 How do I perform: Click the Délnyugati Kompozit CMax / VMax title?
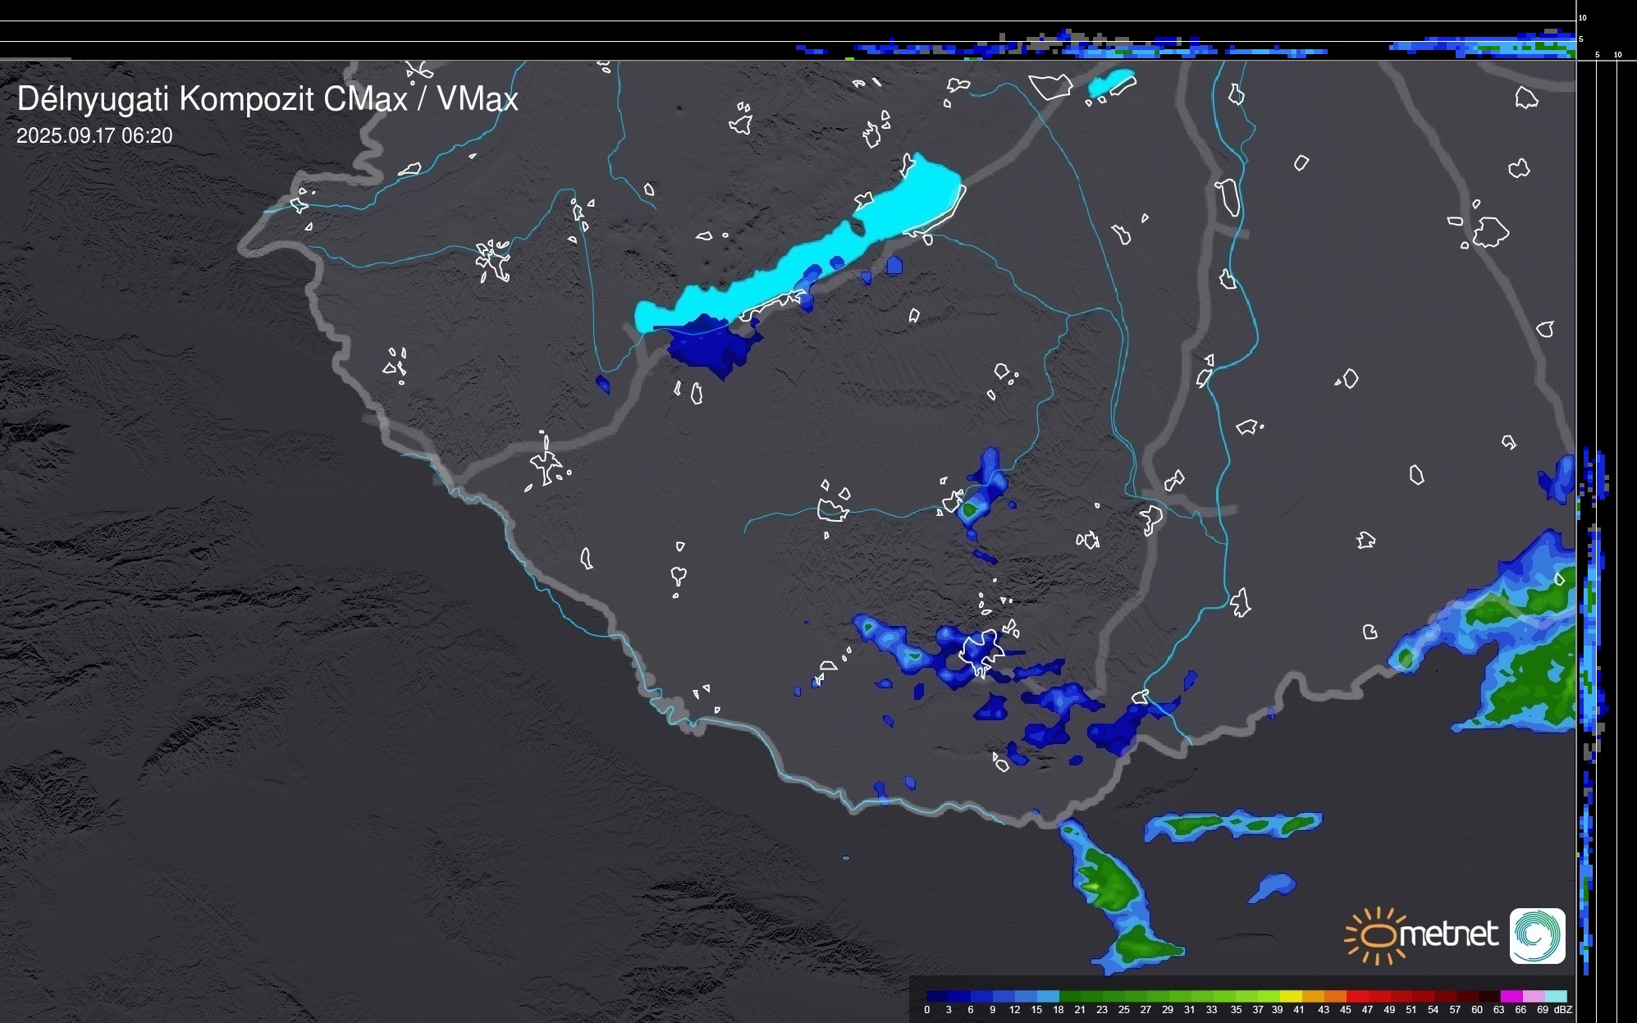267,99
